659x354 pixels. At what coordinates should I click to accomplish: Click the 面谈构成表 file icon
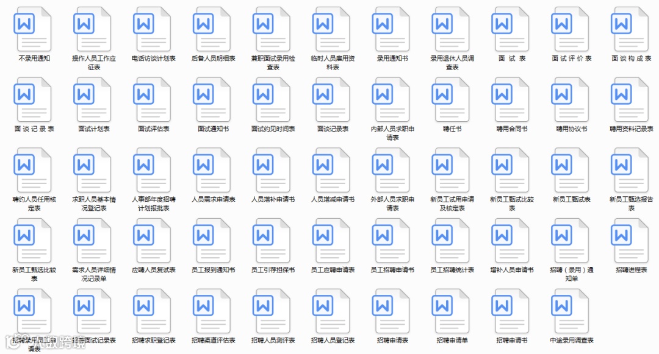tap(630, 30)
